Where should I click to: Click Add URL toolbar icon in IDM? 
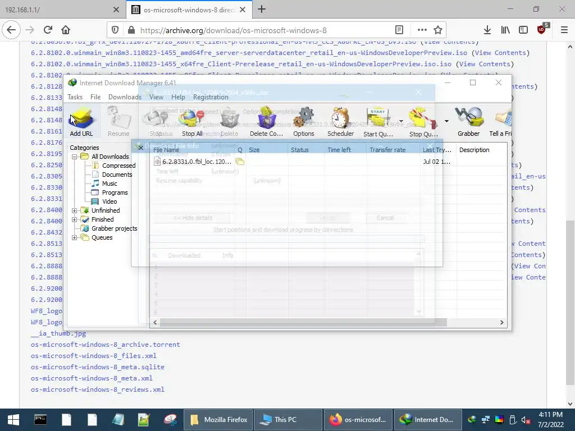[81, 122]
